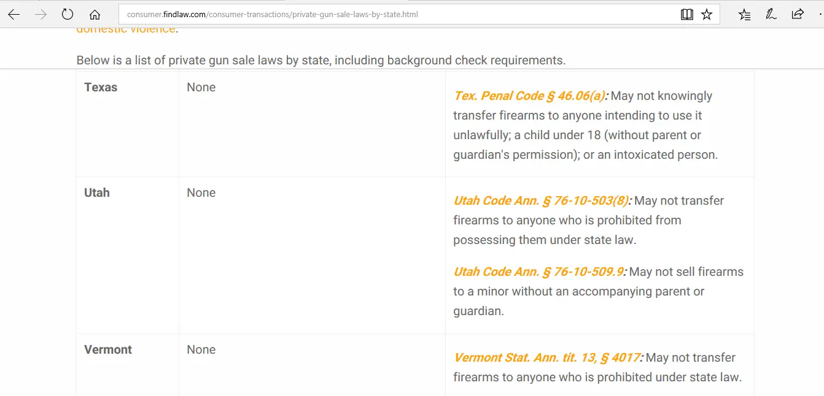Refresh the current page
The height and width of the screenshot is (396, 824).
coord(68,14)
